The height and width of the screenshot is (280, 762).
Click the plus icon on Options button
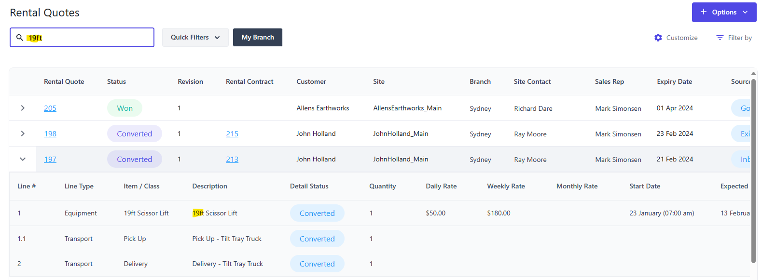click(704, 12)
